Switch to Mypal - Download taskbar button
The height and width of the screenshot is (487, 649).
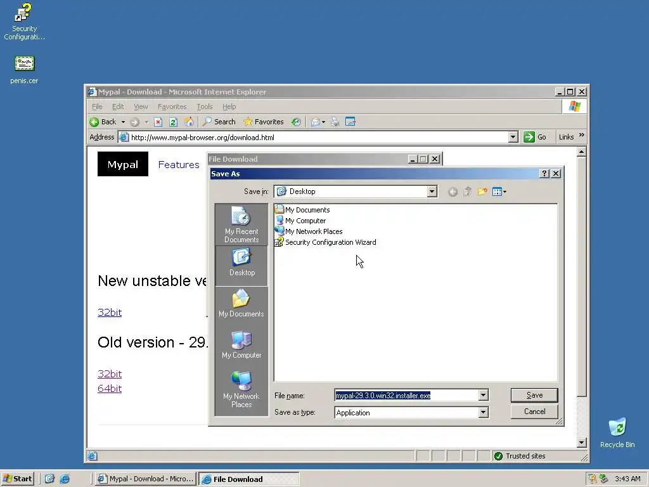pos(146,479)
